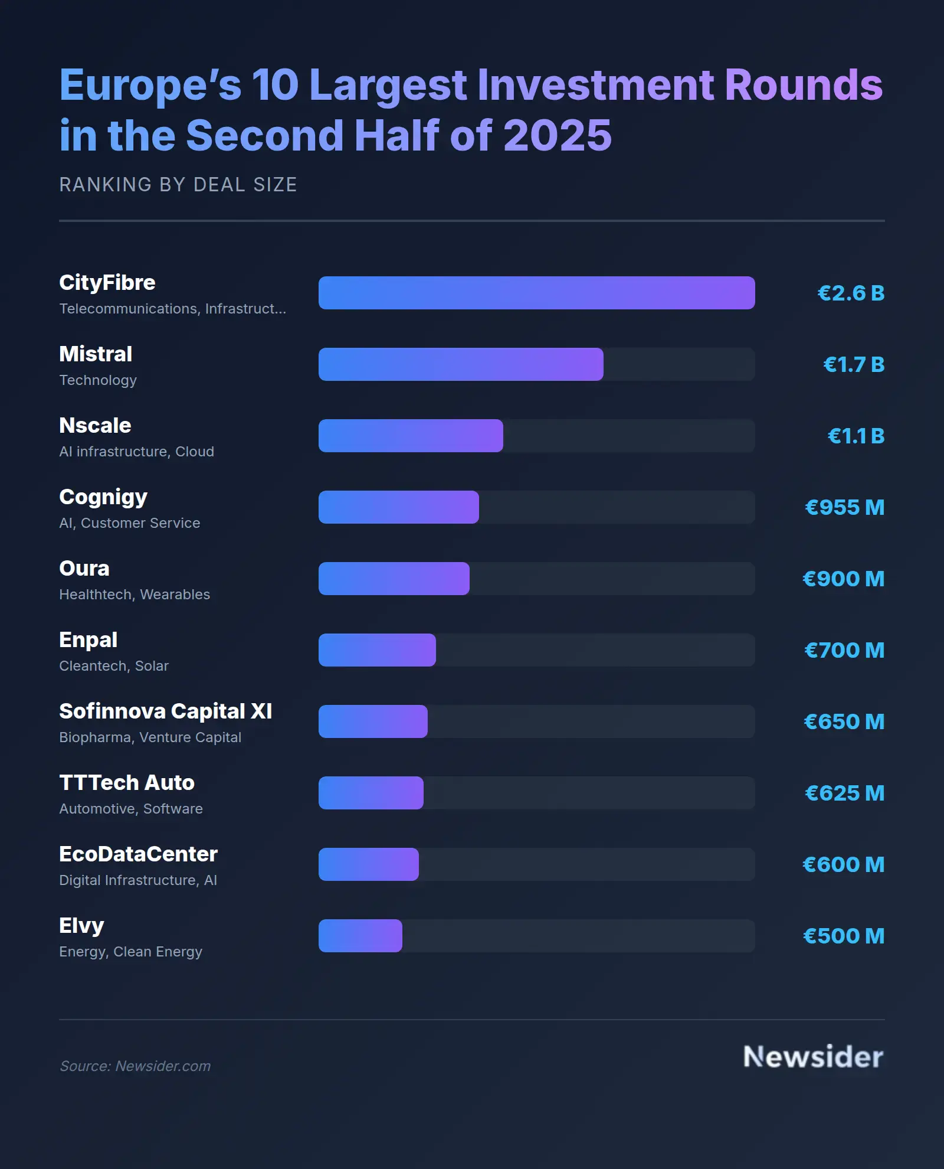Click the Newsider logo
Viewport: 944px width, 1169px height.
[813, 1057]
